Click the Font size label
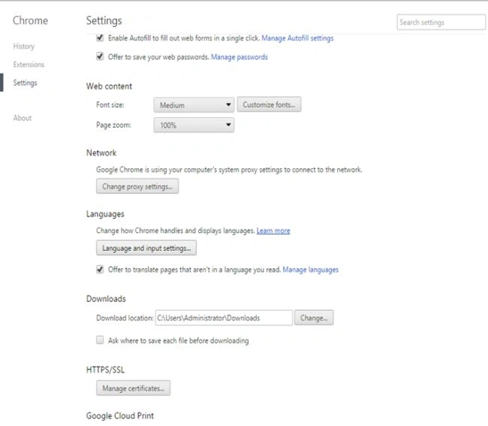488x426 pixels. [x=110, y=105]
